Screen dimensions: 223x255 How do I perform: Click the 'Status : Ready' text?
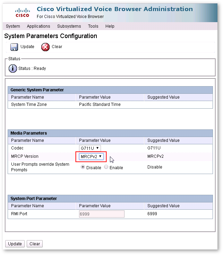(x=32, y=69)
